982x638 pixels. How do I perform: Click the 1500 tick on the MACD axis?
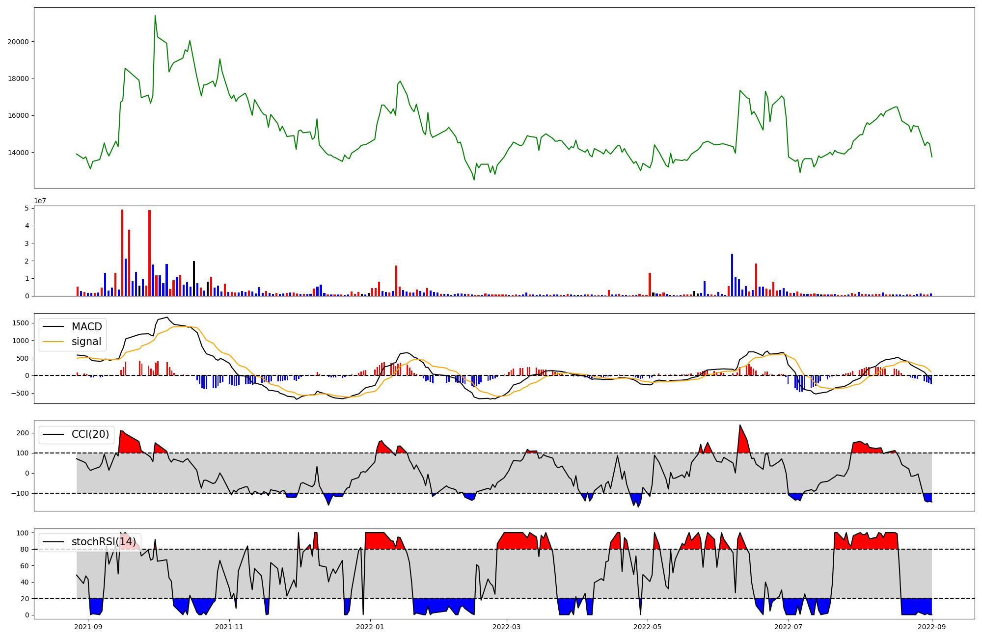(x=20, y=323)
